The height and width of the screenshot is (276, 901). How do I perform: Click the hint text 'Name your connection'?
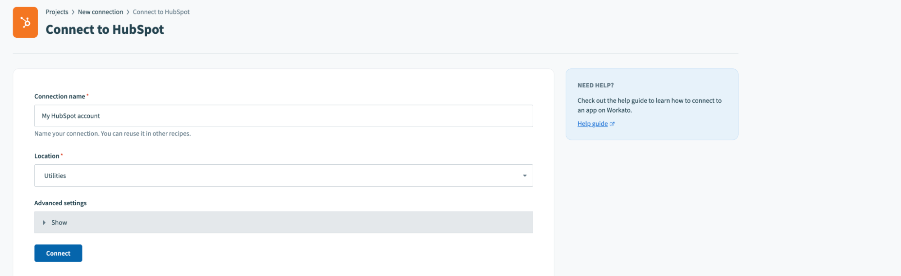112,134
